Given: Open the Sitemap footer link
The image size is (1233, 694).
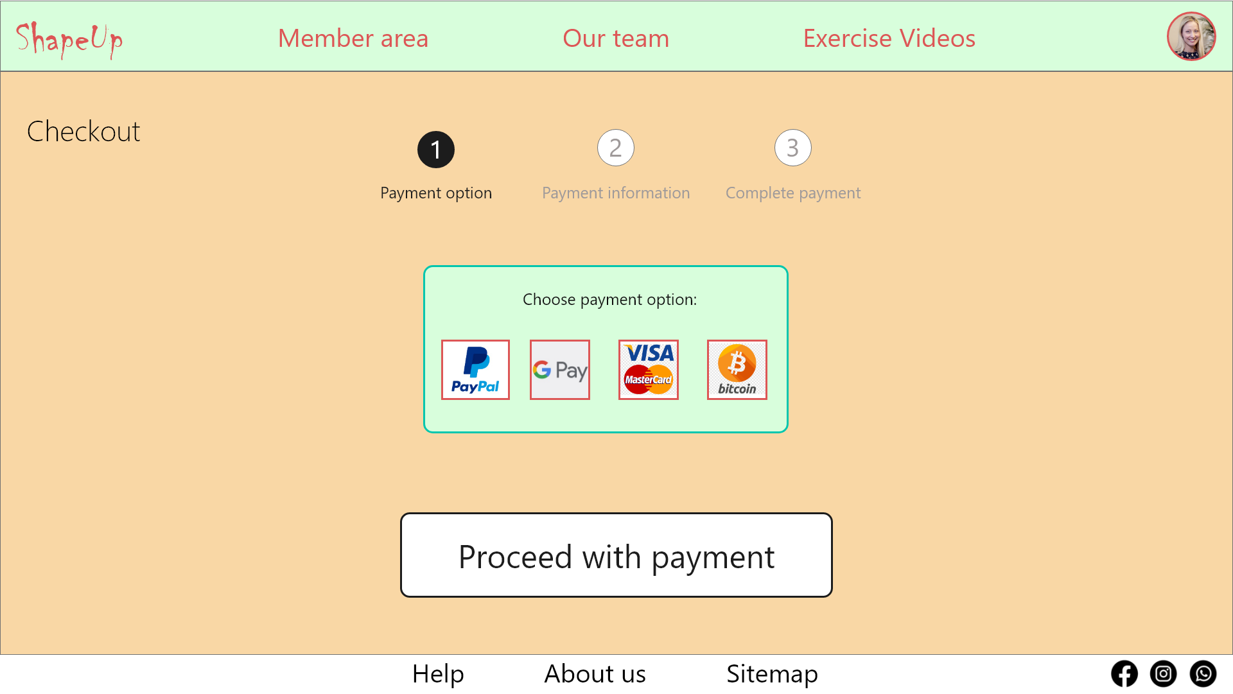Looking at the screenshot, I should pyautogui.click(x=772, y=674).
